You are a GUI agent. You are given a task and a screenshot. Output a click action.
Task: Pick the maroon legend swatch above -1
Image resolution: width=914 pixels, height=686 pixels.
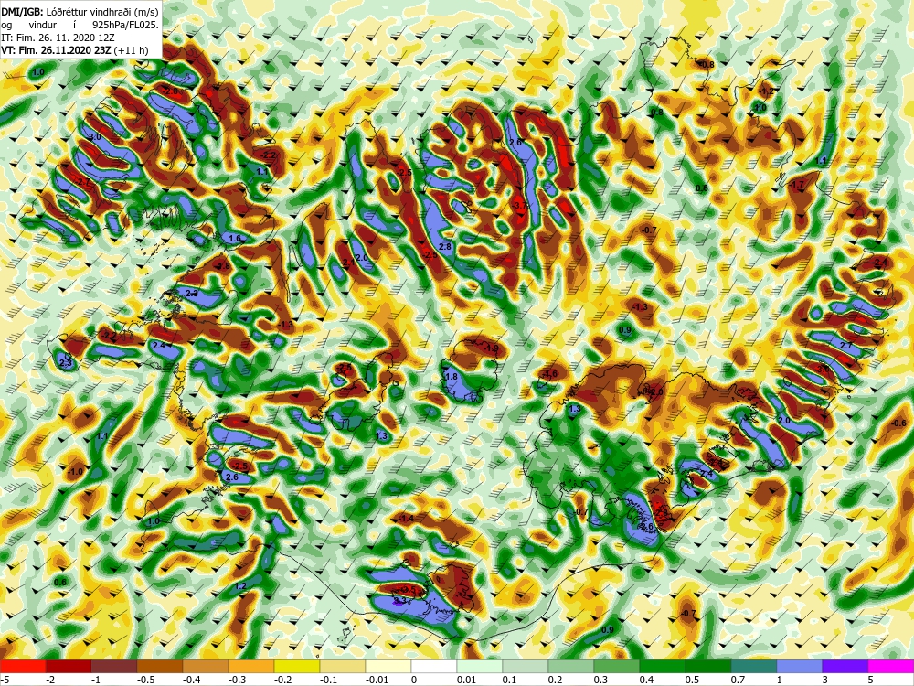(x=114, y=666)
